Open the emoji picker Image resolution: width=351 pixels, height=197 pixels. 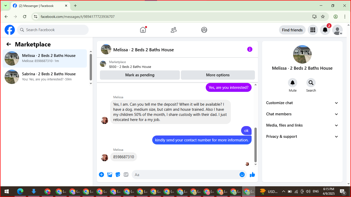point(242,175)
